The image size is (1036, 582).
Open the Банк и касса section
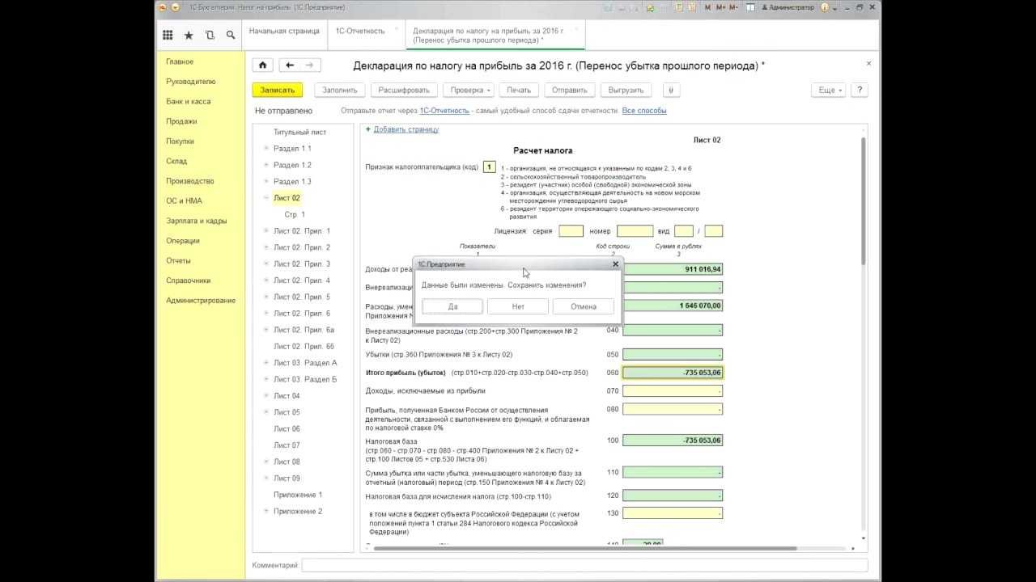(x=189, y=102)
